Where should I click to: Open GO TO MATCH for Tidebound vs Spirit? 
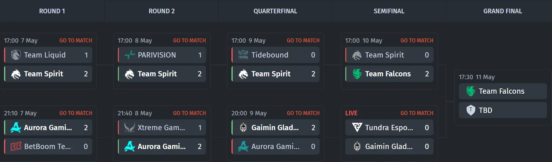pos(303,40)
